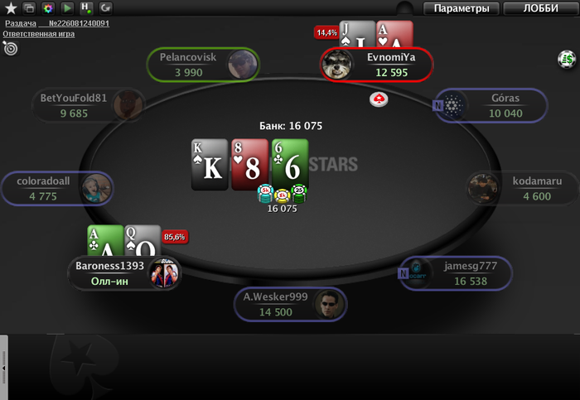
Task: Go to the ЛОББИ tab
Action: coord(540,8)
